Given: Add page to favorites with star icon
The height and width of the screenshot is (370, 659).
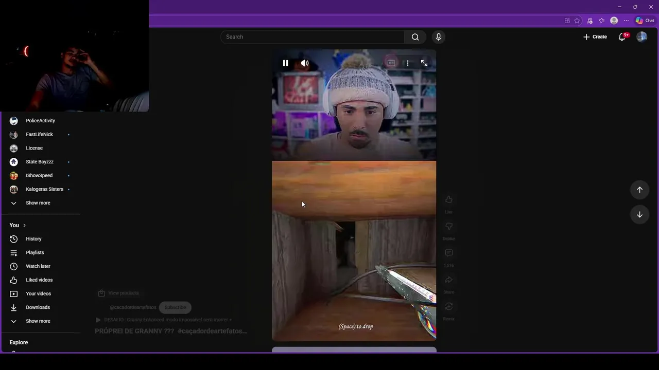Looking at the screenshot, I should point(577,21).
